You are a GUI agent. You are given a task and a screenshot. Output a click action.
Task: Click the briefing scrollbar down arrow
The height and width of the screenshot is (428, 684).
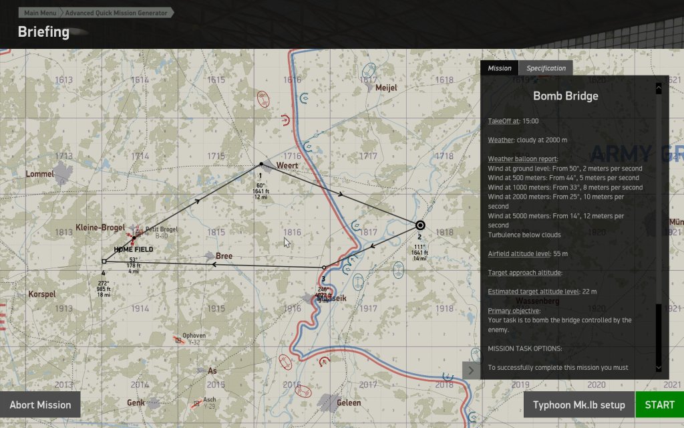(x=658, y=367)
